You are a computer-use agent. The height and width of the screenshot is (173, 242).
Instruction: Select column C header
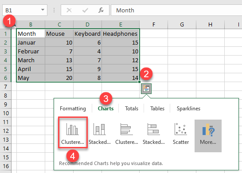coord(59,24)
